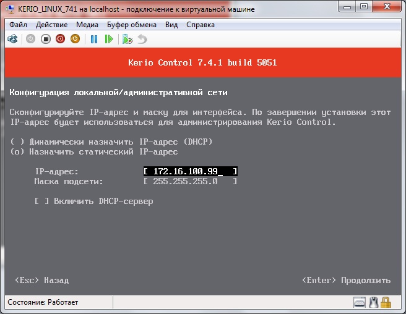Screen dimensions: 406x314
Task: Close the virtual machine connection window
Action: click(x=387, y=7)
